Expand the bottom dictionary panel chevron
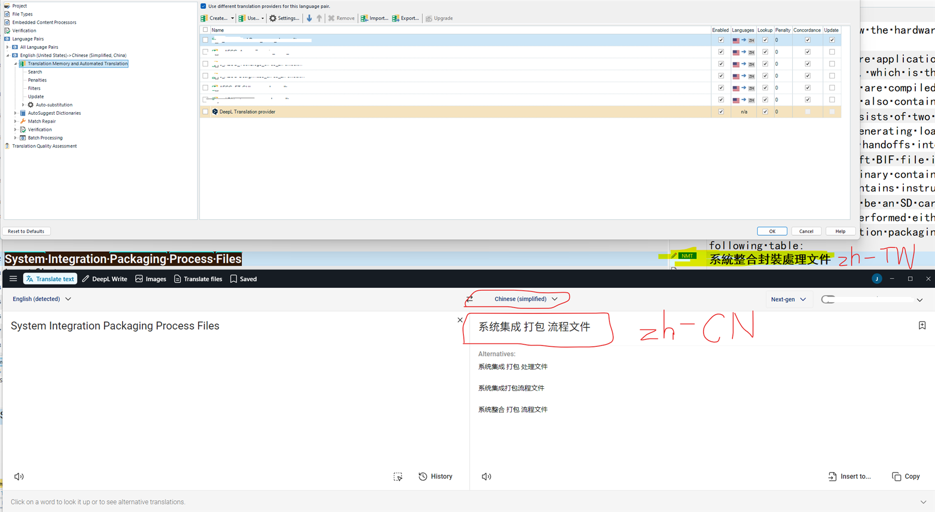Image resolution: width=935 pixels, height=512 pixels. (x=923, y=502)
